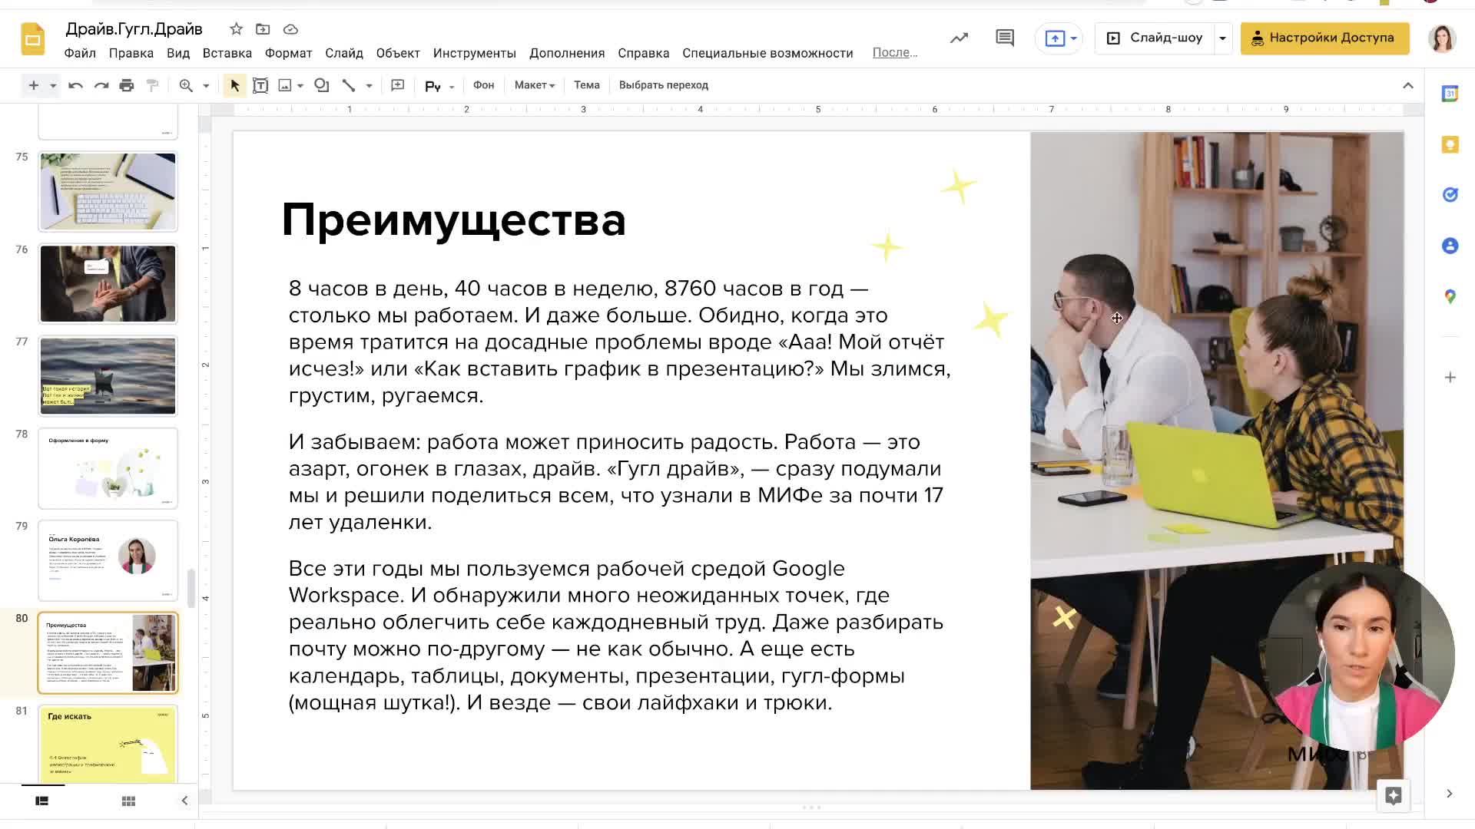The height and width of the screenshot is (829, 1475).
Task: Select the line tool
Action: pyautogui.click(x=349, y=85)
